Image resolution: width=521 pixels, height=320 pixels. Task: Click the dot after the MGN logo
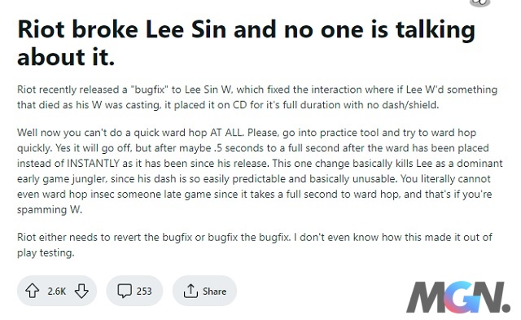pos(506,308)
